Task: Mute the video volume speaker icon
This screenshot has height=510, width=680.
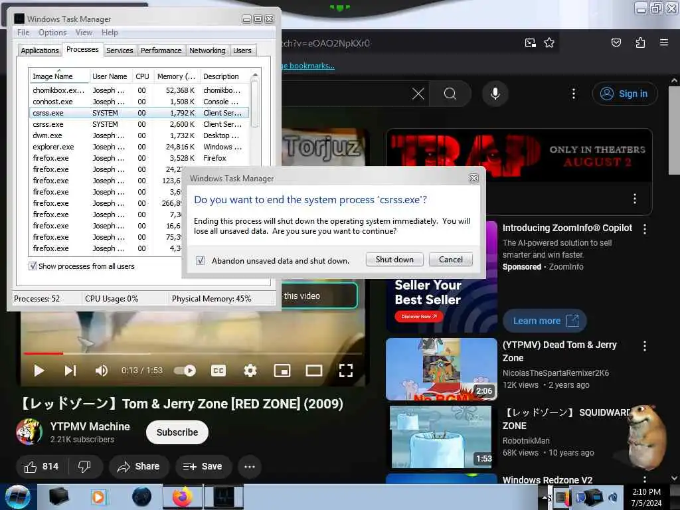Action: [101, 371]
